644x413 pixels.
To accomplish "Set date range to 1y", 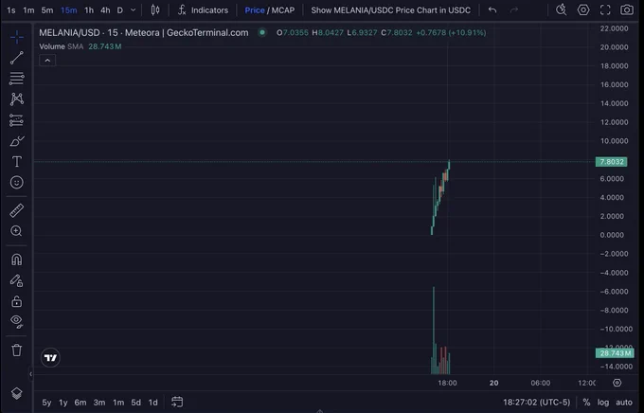I will [x=63, y=403].
